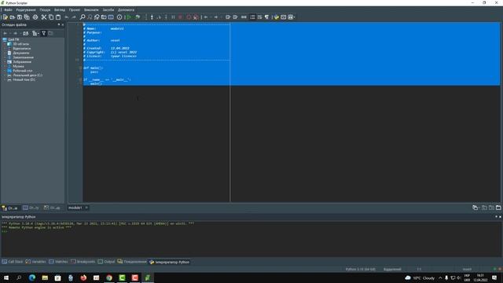Screen dimensions: 503x283
Task: Click the weather Cloudy taskbar widget
Action: point(420,277)
